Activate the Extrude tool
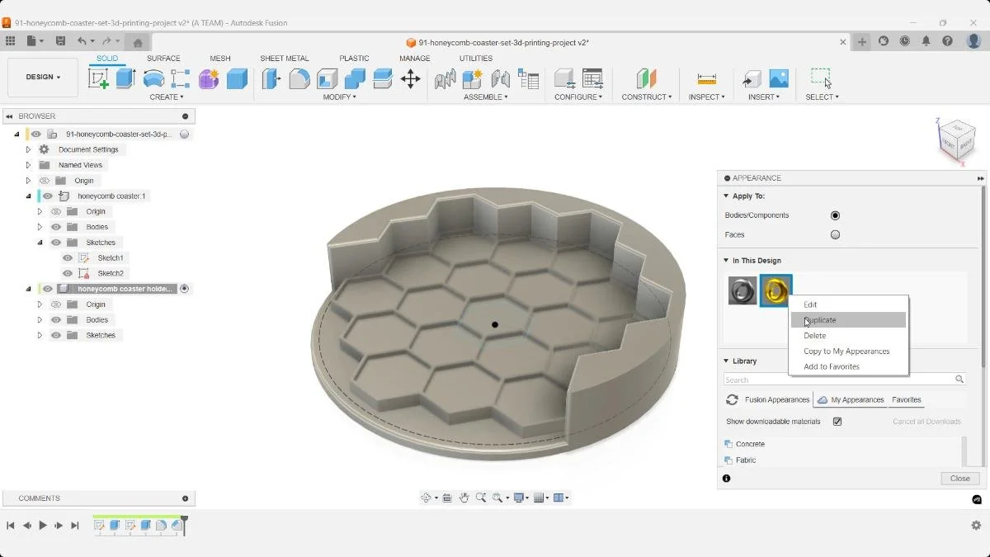 point(125,78)
